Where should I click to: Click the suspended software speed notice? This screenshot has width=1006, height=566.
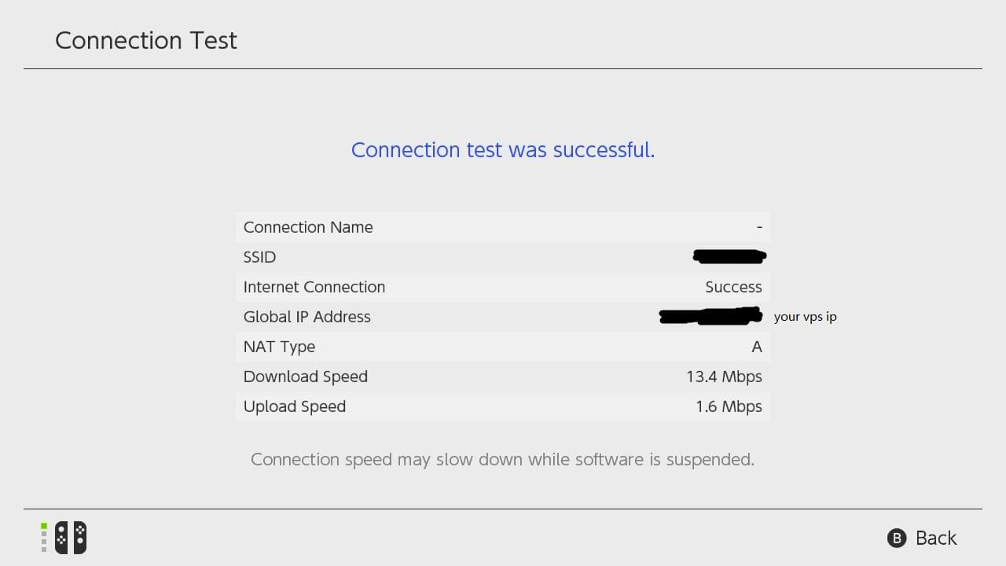pyautogui.click(x=502, y=459)
